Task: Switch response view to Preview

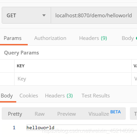Action: pos(67,114)
